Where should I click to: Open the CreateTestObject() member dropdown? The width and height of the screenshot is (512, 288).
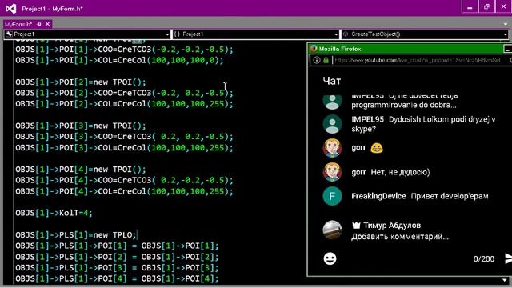[425, 34]
